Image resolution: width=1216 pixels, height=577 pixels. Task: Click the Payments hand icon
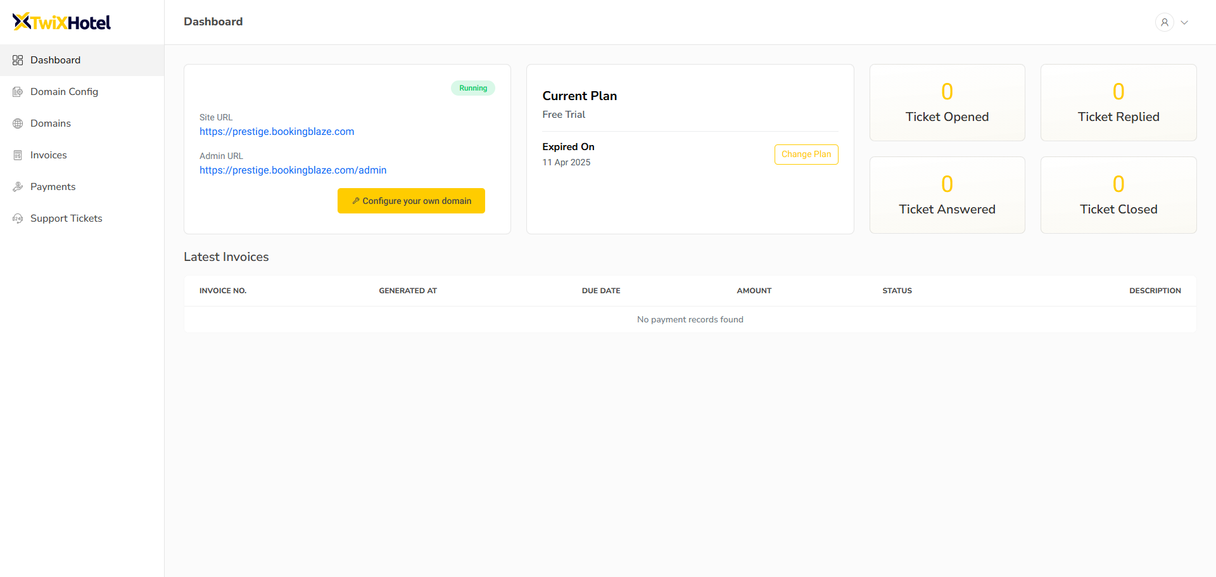click(18, 187)
